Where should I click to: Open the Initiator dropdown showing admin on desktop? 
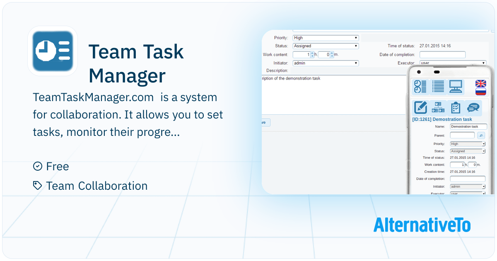(x=326, y=63)
